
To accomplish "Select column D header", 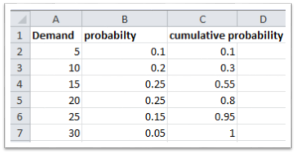I will [x=261, y=19].
